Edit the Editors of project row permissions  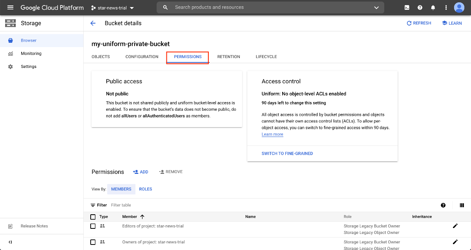[455, 226]
